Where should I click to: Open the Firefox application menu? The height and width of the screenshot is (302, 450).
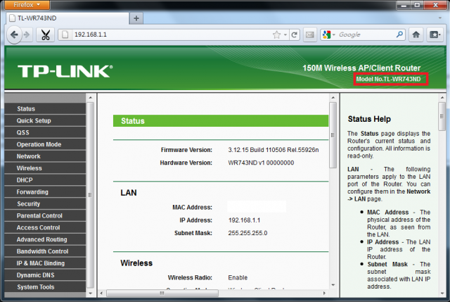click(27, 5)
